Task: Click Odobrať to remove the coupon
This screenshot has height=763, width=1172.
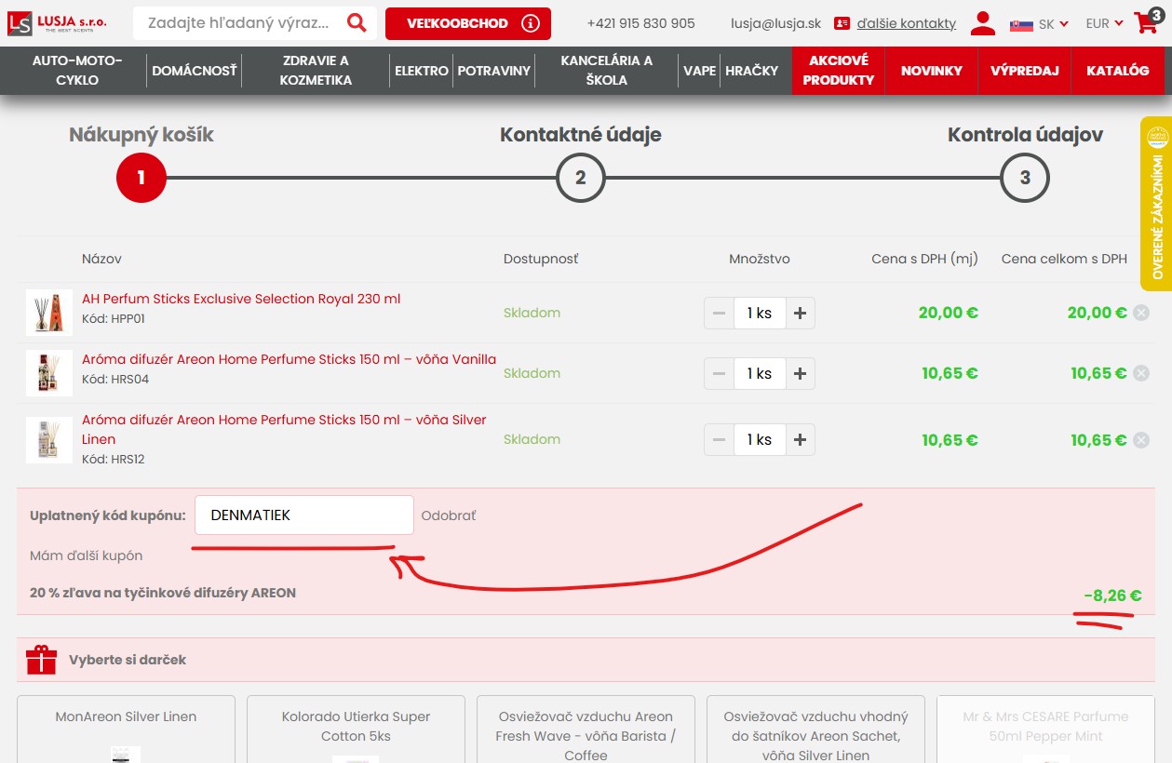Action: click(x=449, y=515)
